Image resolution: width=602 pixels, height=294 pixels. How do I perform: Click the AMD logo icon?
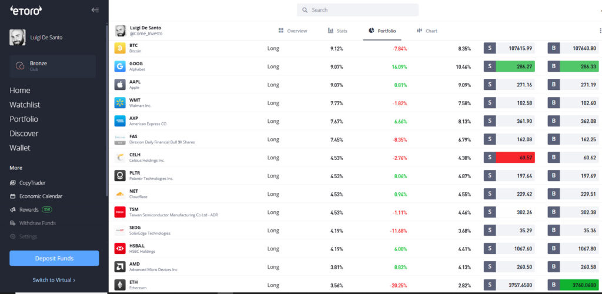click(x=120, y=267)
